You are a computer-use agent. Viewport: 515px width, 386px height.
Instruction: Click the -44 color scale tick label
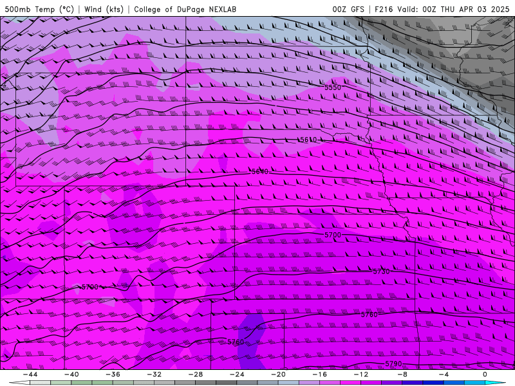coord(30,374)
